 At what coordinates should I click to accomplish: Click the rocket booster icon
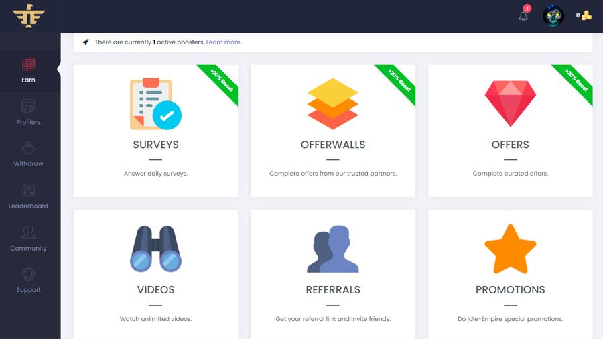tap(86, 42)
